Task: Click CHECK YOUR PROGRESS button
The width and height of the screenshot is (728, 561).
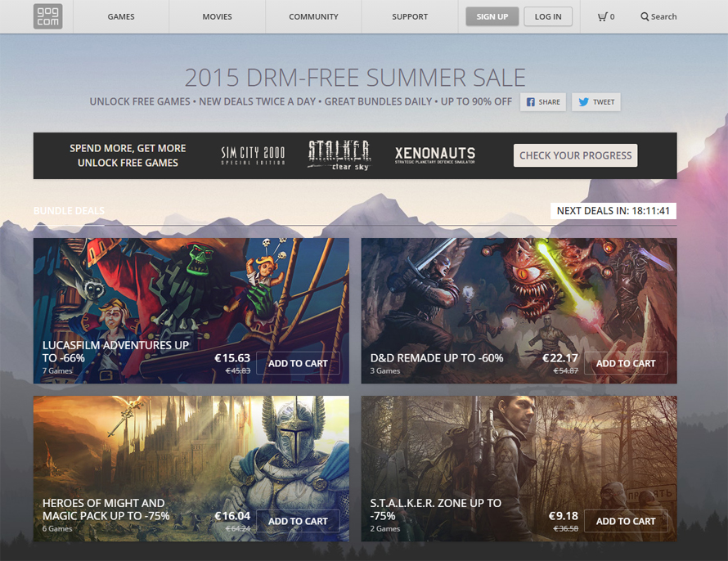Action: 575,155
